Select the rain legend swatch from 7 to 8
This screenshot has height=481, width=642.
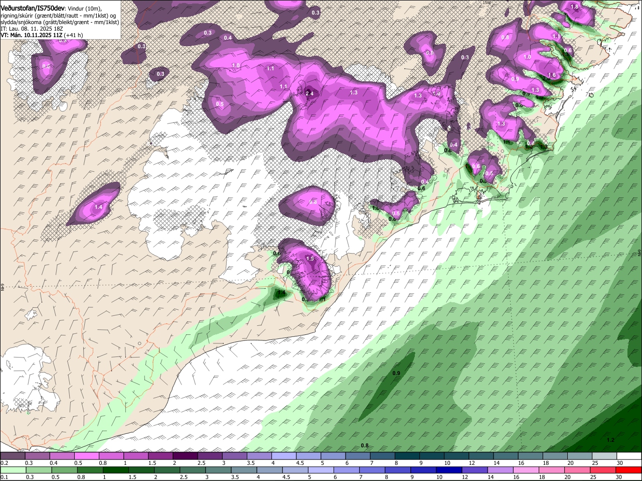372,470
